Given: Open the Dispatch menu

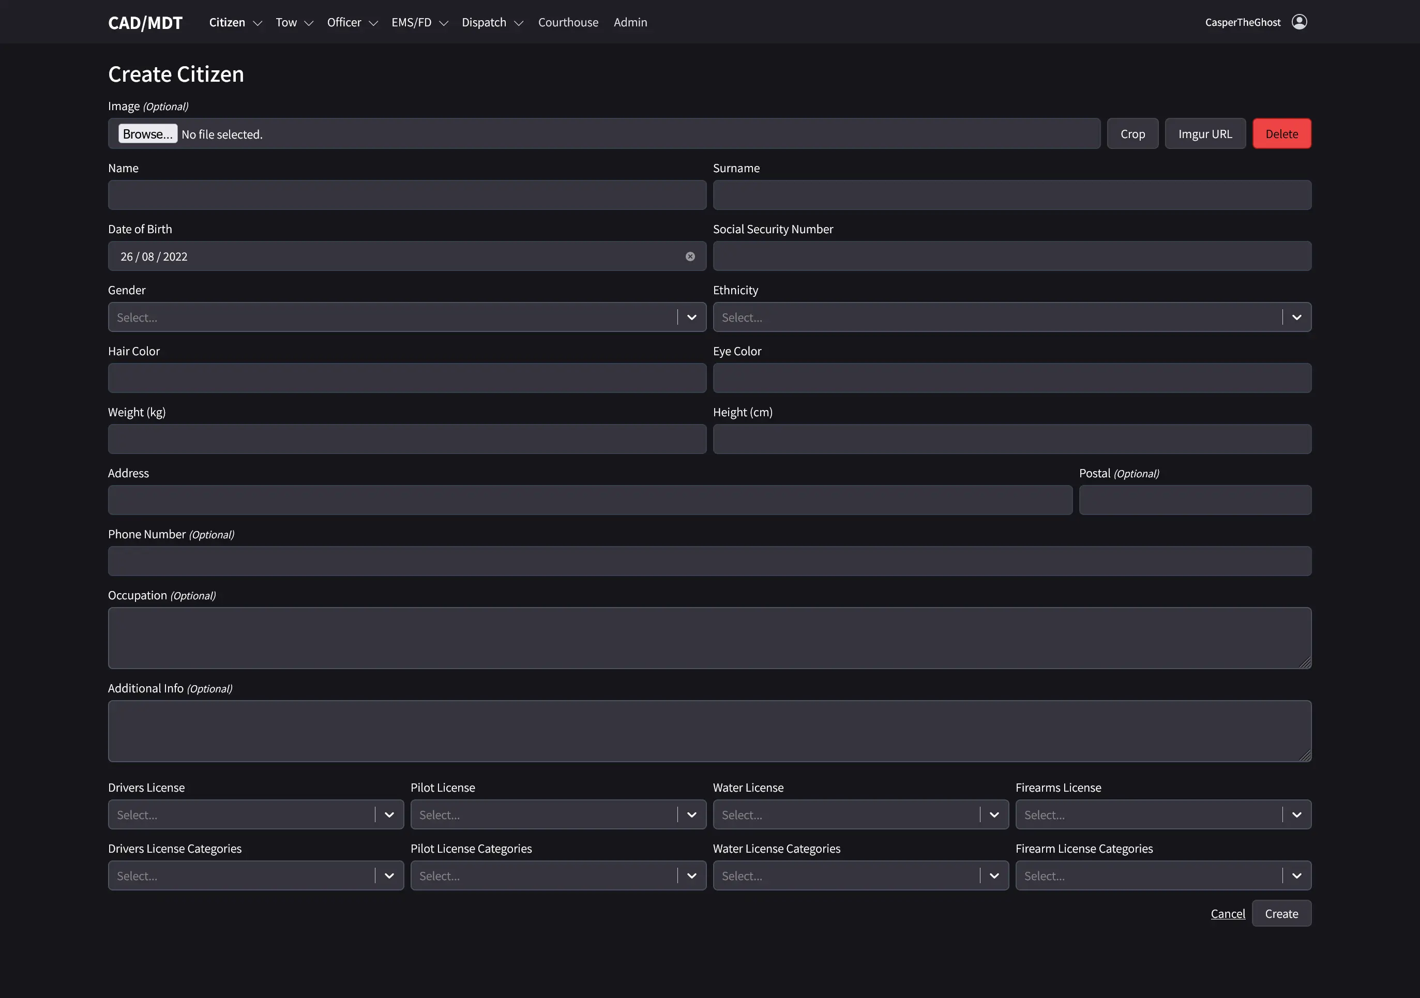Looking at the screenshot, I should click(x=484, y=22).
